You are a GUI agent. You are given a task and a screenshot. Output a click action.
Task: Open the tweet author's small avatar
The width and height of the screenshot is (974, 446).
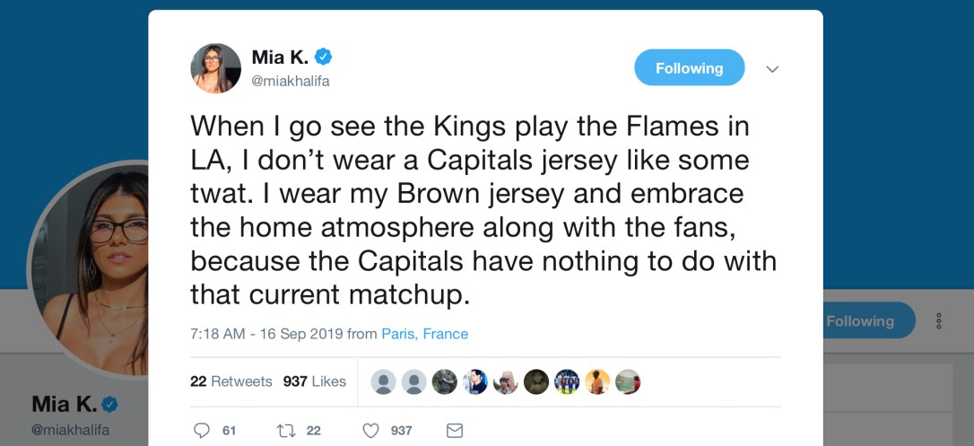pos(215,68)
